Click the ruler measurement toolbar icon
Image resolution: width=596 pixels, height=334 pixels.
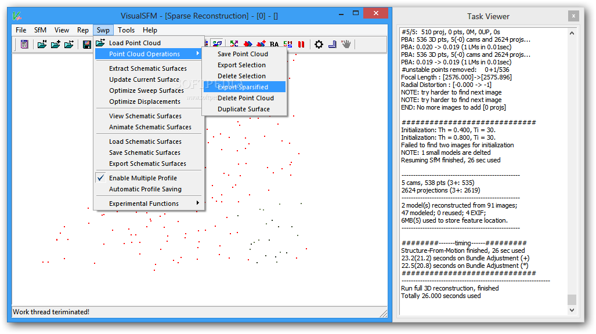point(332,44)
